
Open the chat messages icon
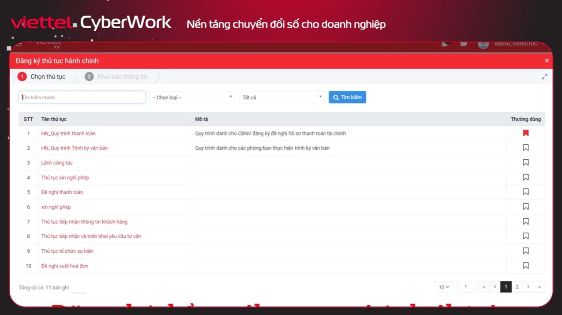(463, 44)
